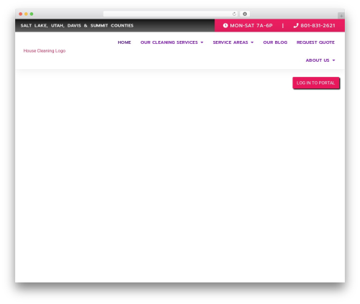Viewport: 360px width, 304px height.
Task: Open the Home menu item
Action: click(x=125, y=42)
